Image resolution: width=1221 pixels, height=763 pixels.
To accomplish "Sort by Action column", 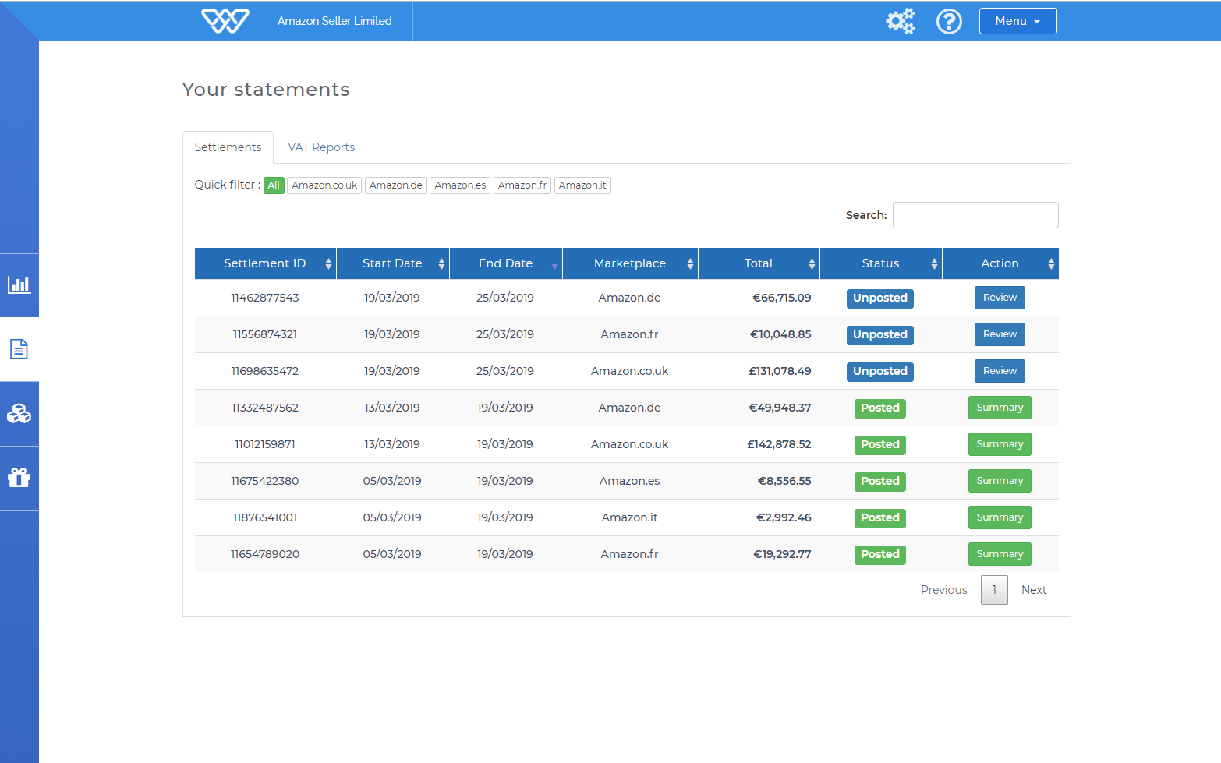I will pos(1000,263).
